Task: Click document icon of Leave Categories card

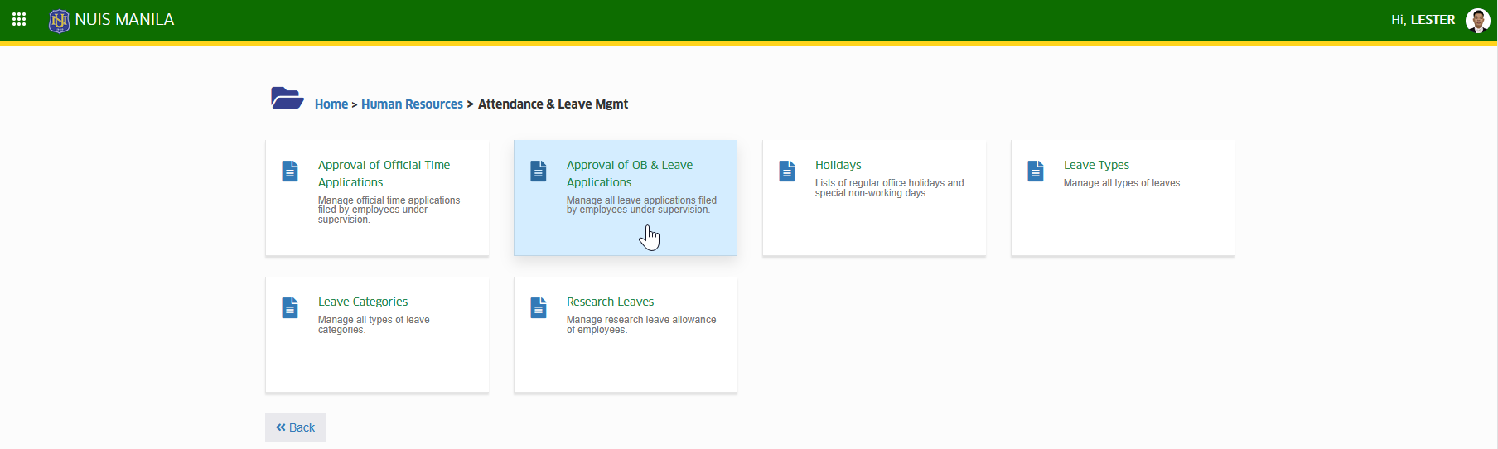Action: 290,307
